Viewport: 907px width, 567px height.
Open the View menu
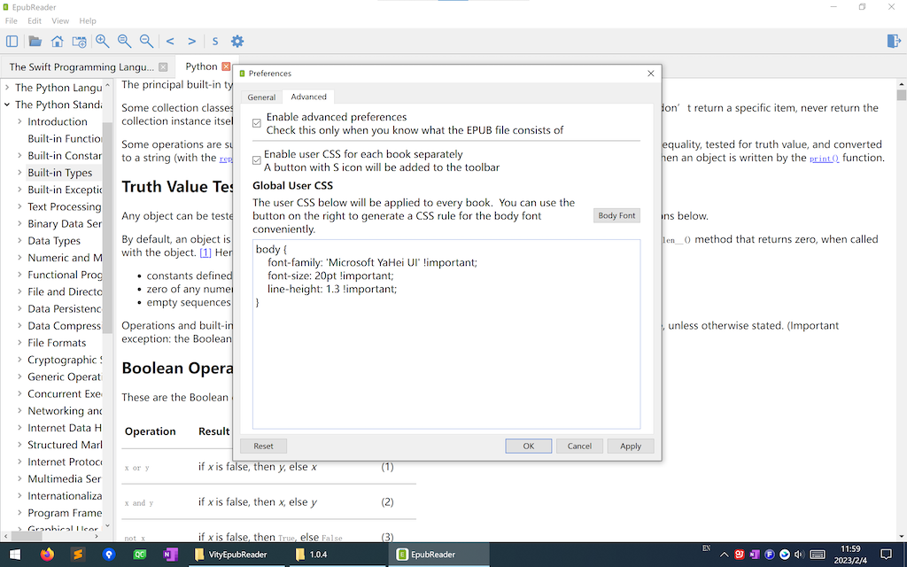pyautogui.click(x=59, y=20)
